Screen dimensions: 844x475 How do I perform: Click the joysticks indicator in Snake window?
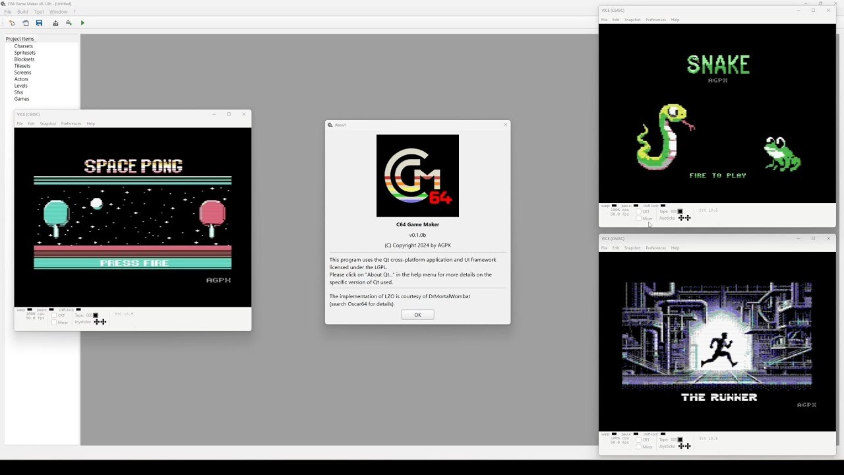[684, 218]
